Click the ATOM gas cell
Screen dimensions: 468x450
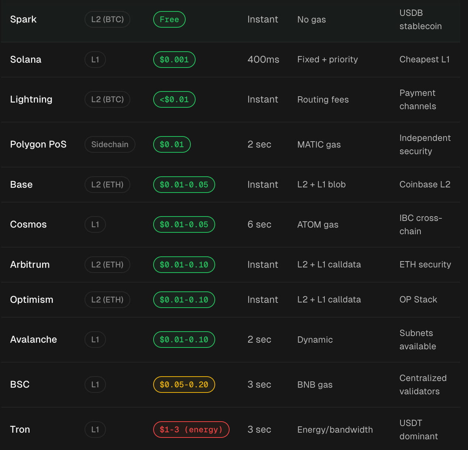pos(318,225)
